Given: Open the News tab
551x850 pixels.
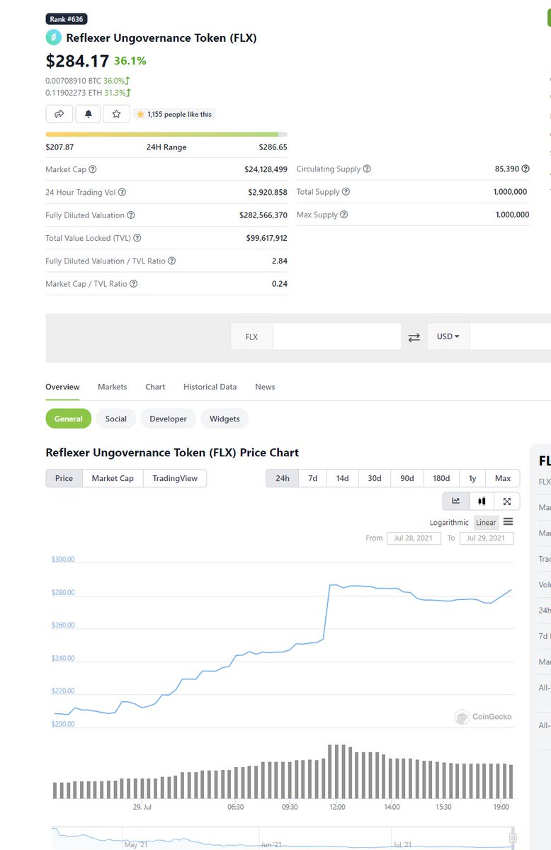Looking at the screenshot, I should click(265, 387).
